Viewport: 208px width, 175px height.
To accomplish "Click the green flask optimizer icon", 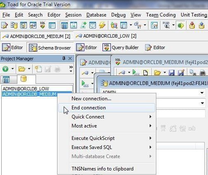I will point(74,25).
